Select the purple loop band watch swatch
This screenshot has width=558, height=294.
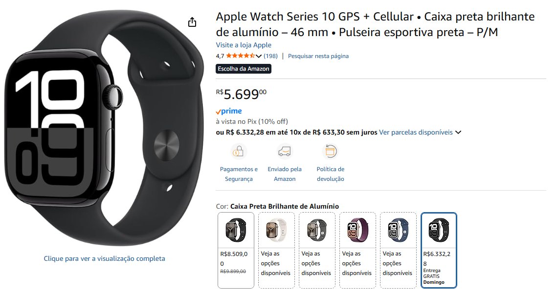pyautogui.click(x=357, y=250)
